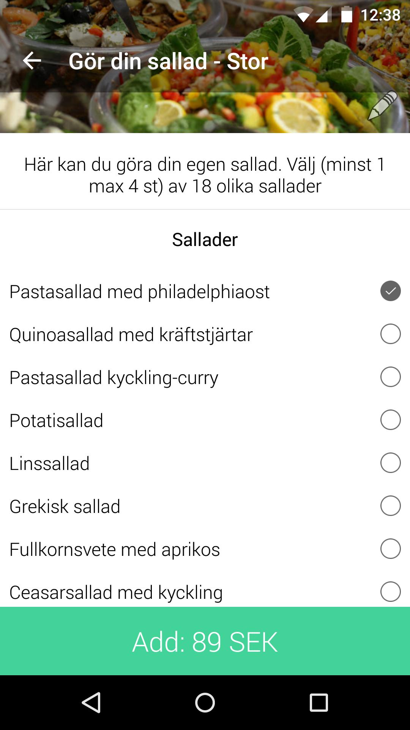The height and width of the screenshot is (730, 410).
Task: Tap the Gör din sallad - Stor title
Action: tap(168, 61)
